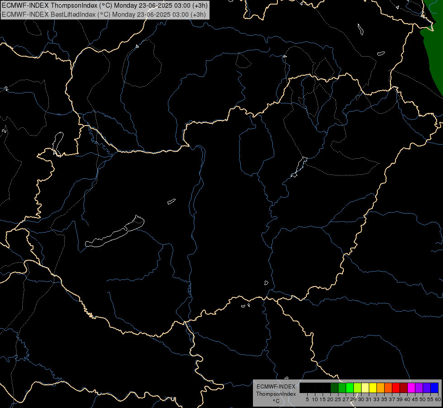Image resolution: width=443 pixels, height=408 pixels.
Task: Click the °C unit label in legend
Action: 276,401
